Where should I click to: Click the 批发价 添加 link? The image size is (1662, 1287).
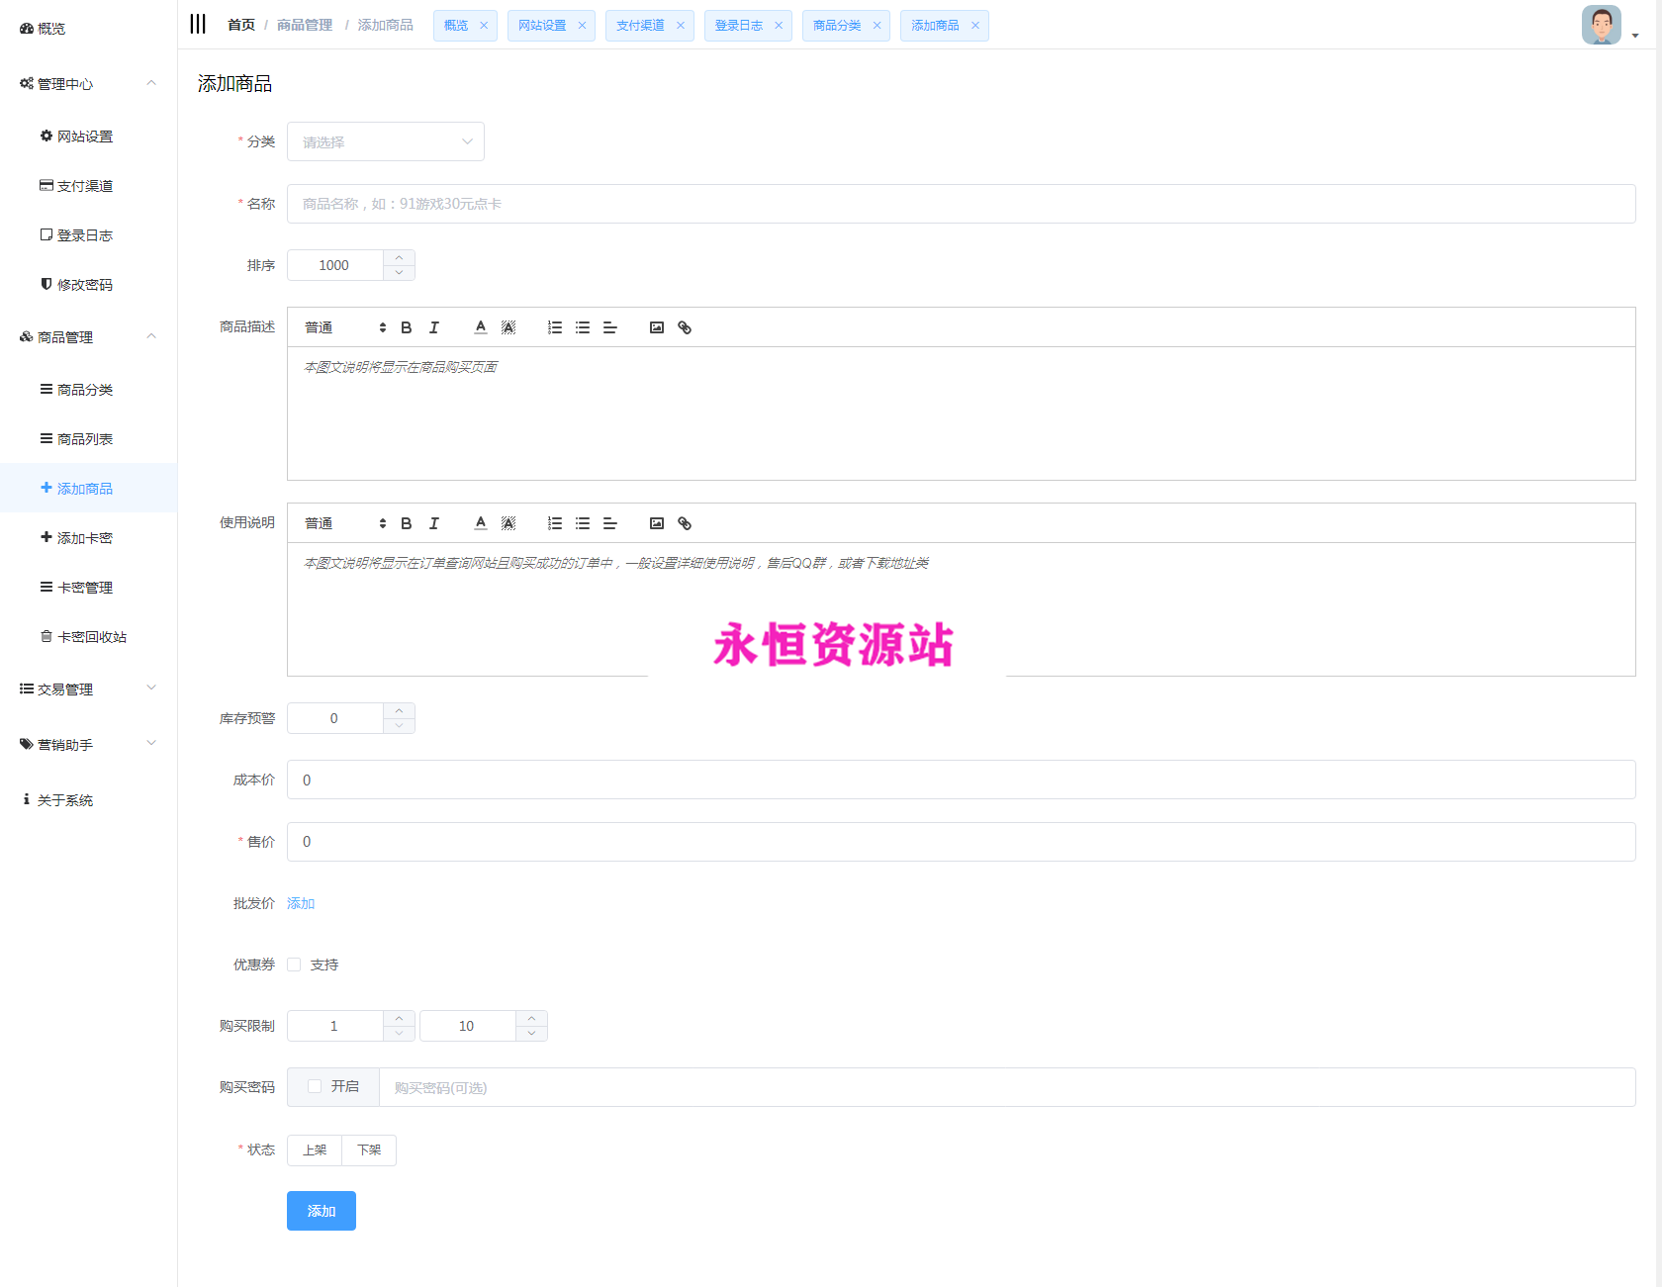tap(301, 903)
